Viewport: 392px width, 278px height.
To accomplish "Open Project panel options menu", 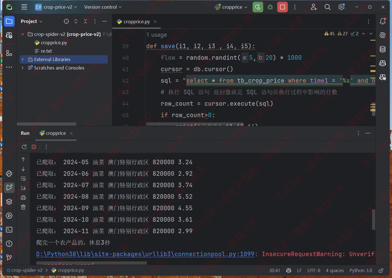I will pyautogui.click(x=95, y=21).
